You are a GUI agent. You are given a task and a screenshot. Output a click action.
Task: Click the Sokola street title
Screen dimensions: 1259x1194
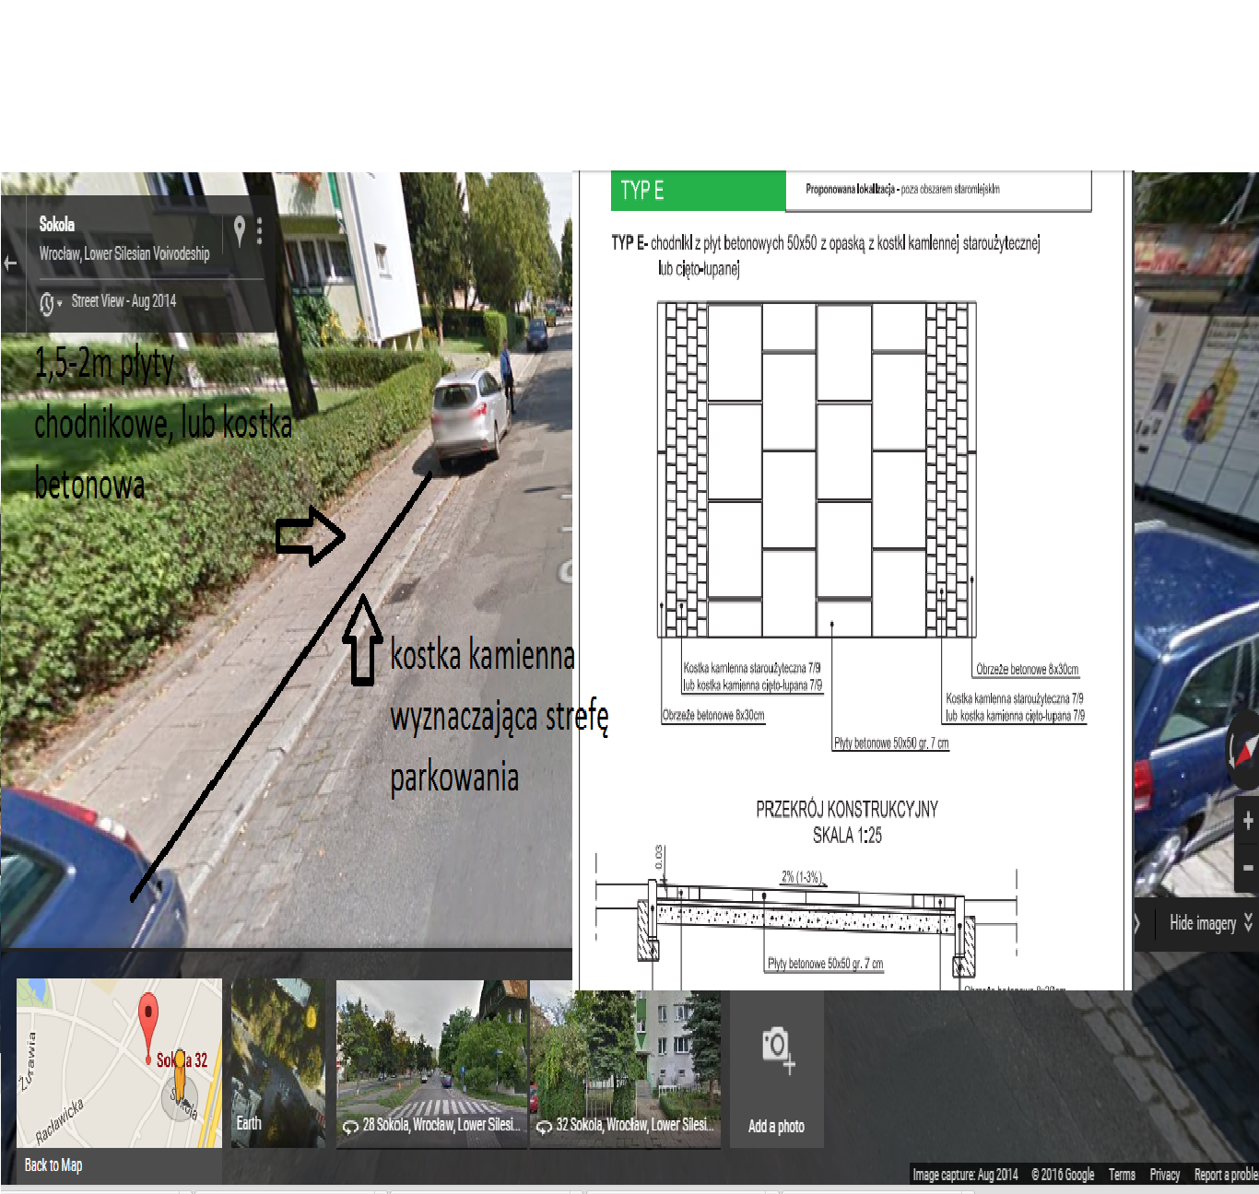tap(57, 224)
